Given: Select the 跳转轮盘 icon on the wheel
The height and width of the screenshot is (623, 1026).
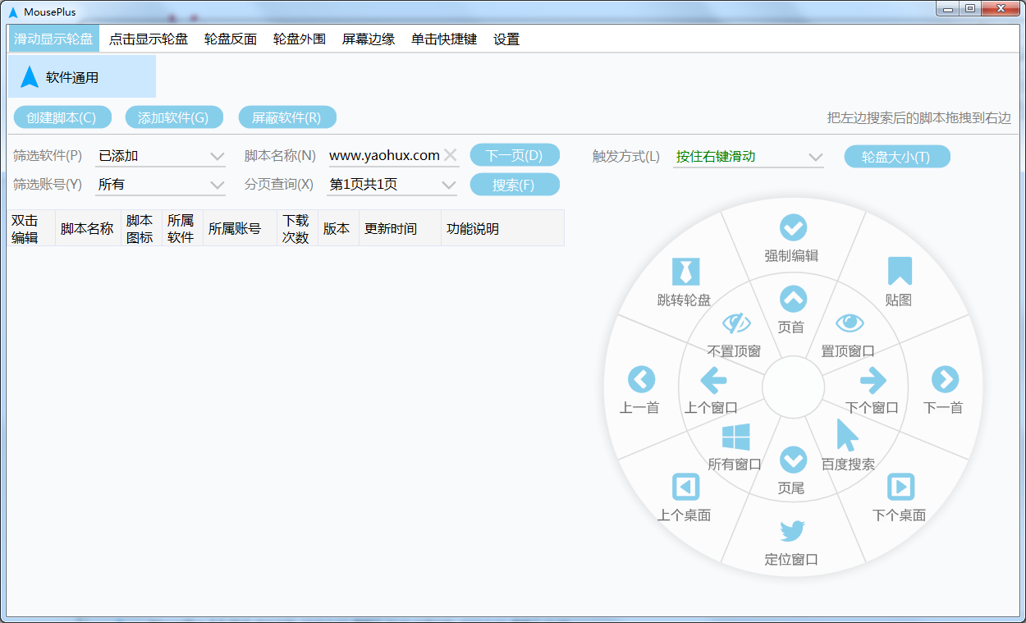Looking at the screenshot, I should 684,271.
